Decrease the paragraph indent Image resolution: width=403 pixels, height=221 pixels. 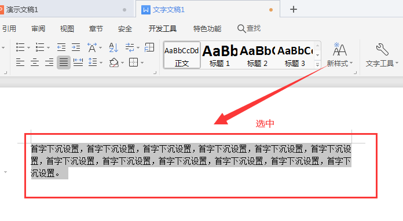tap(61, 47)
